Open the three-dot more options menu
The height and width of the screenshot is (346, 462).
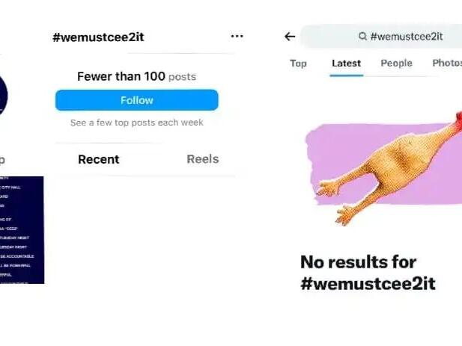tap(237, 36)
